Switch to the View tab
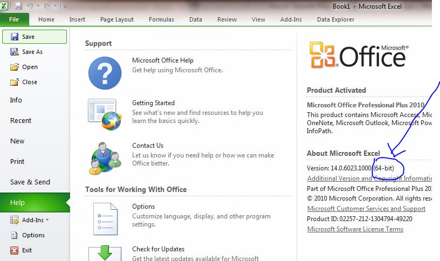The width and height of the screenshot is (440, 261). click(x=258, y=19)
